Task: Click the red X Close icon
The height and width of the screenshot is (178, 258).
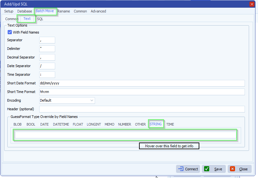Action: 232,169
